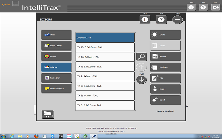
Task: Export the selected color bar
Action: 165,100
